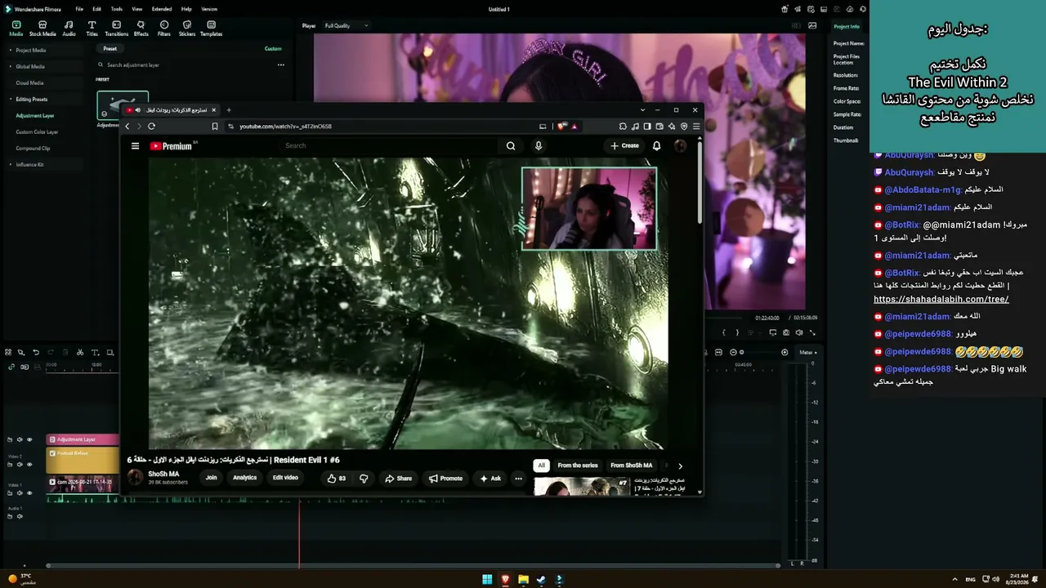This screenshot has height=588, width=1046.
Task: Open the Stickers tab
Action: pos(187,29)
